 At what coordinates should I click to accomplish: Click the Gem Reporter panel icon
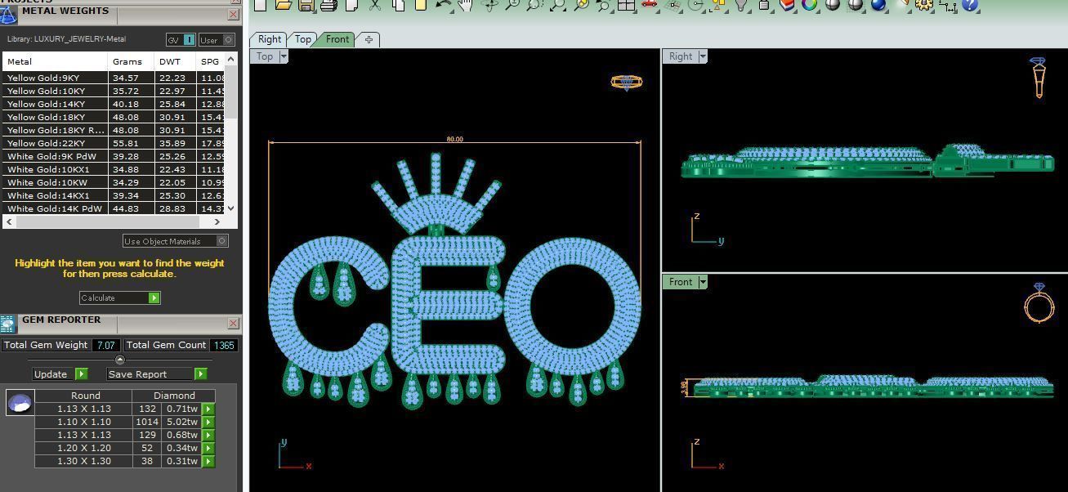[8, 324]
